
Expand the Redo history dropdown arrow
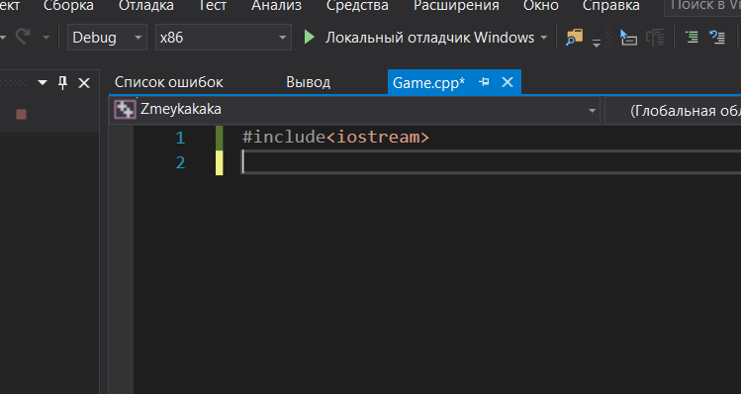tap(46, 37)
